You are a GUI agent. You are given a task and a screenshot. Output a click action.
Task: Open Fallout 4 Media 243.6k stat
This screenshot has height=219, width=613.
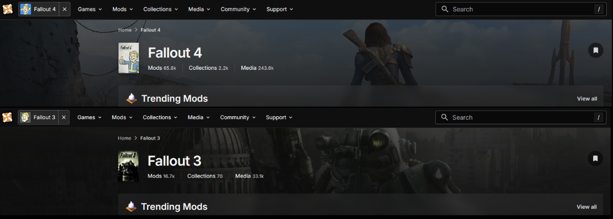click(x=257, y=68)
